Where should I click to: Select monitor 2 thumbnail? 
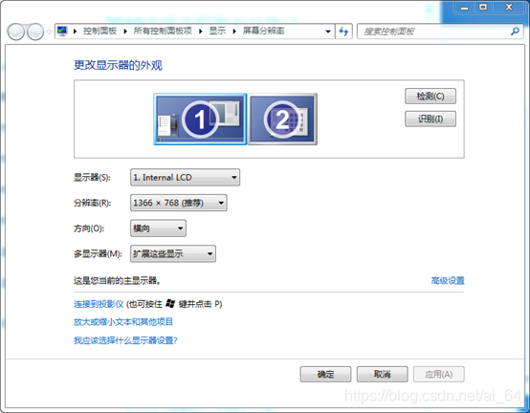[x=282, y=120]
